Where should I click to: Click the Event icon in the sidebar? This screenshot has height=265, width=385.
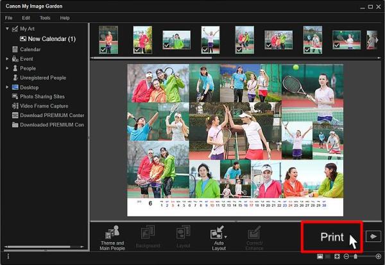point(15,59)
